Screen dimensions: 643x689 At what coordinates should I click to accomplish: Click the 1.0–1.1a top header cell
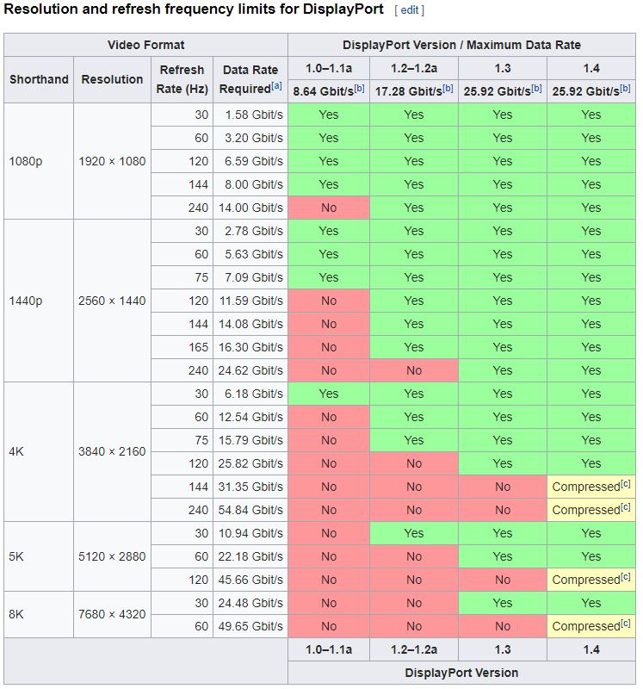click(x=329, y=68)
